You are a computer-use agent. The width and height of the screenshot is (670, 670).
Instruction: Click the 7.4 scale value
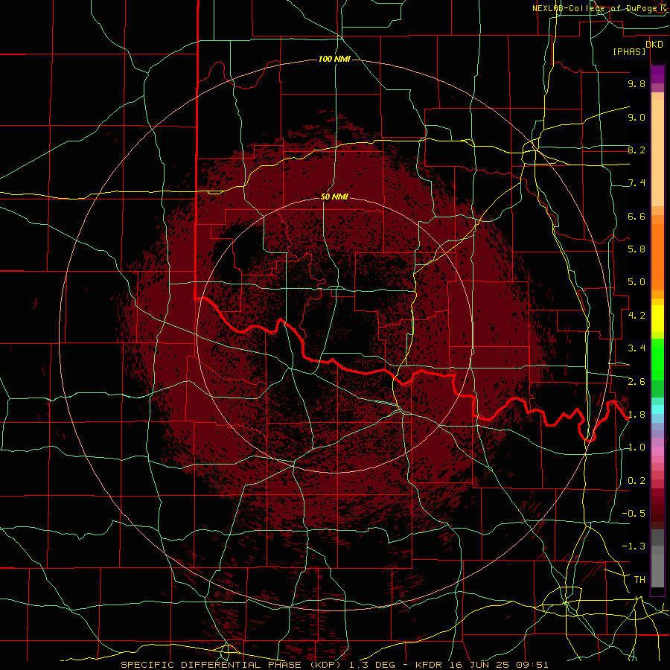636,183
